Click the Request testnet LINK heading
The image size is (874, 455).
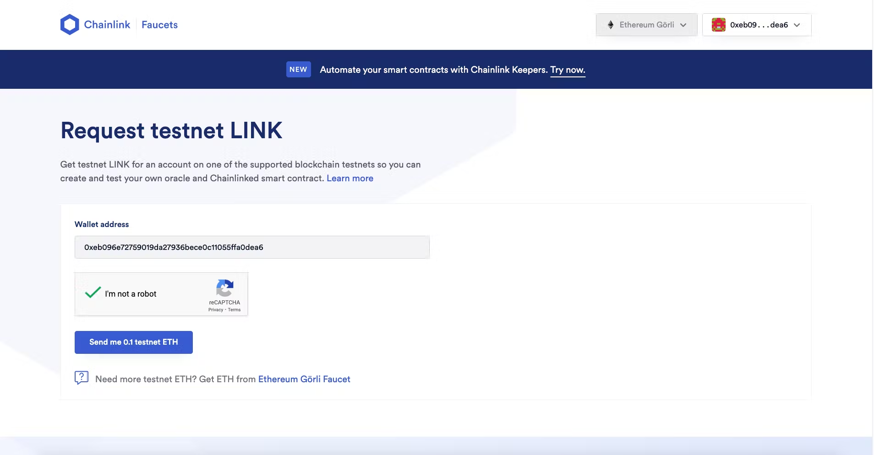click(171, 130)
